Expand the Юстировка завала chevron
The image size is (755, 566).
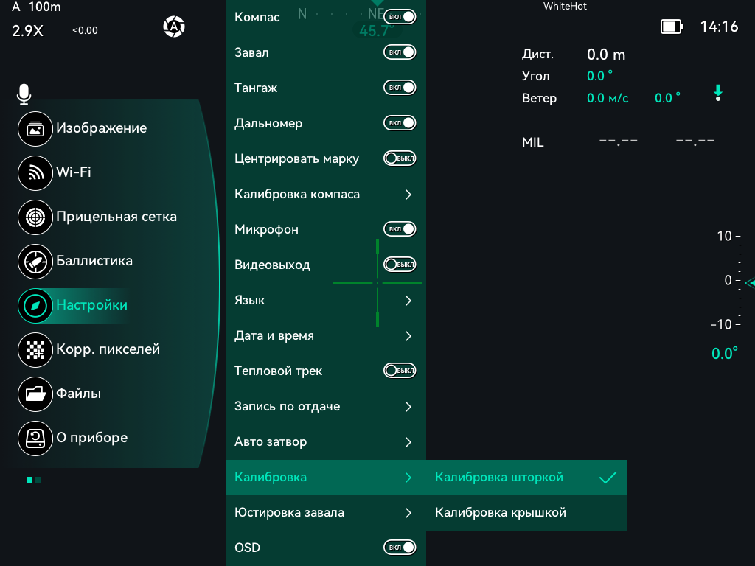(408, 513)
